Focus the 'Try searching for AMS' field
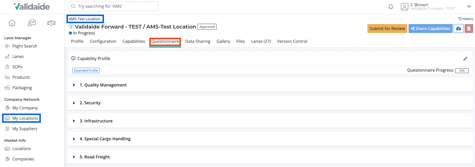Image resolution: width=475 pixels, height=167 pixels. coord(114,6)
